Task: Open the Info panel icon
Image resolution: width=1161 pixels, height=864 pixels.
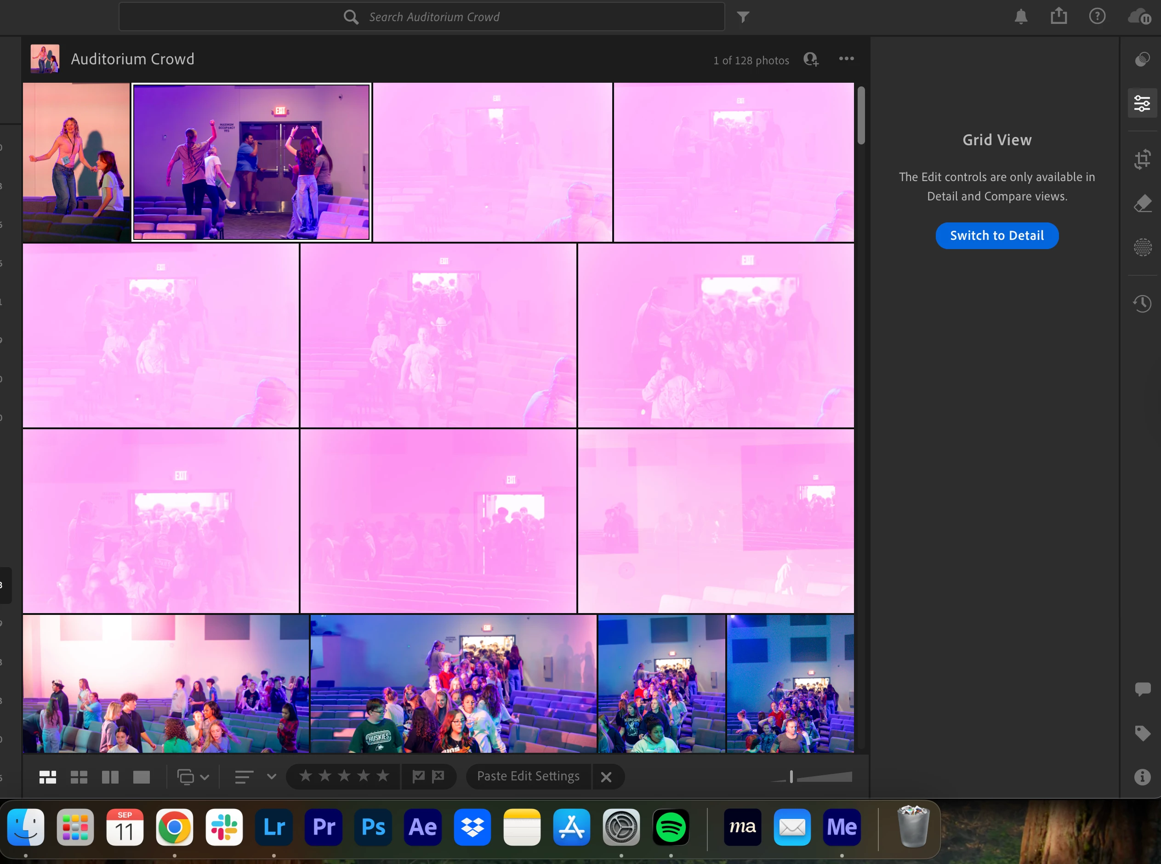Action: pos(1142,777)
